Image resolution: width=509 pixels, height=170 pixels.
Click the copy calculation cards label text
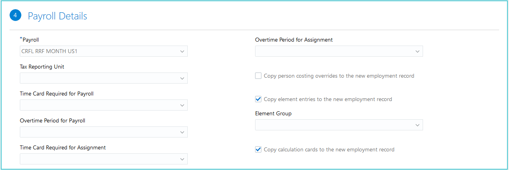tap(329, 150)
